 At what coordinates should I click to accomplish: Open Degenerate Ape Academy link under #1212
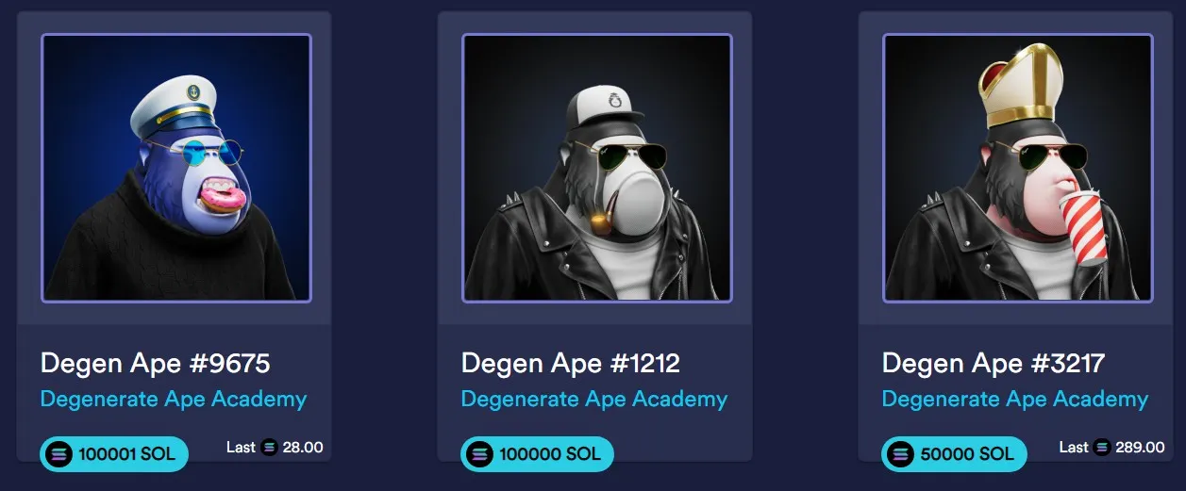[x=594, y=400]
